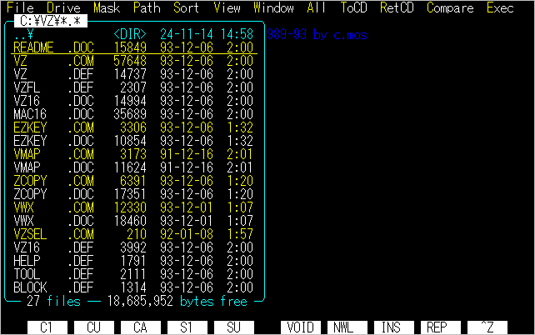Screen dimensions: 535x335
Task: Open the Path menu
Action: (147, 7)
